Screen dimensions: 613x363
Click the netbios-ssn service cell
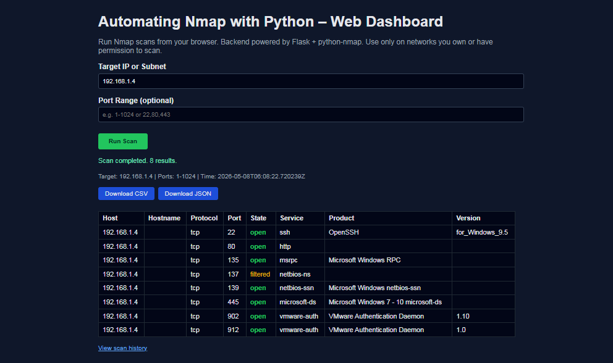pyautogui.click(x=300, y=288)
